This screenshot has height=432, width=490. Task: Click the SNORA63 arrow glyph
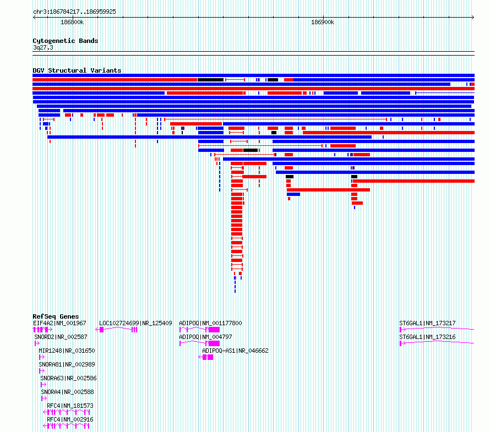pyautogui.click(x=43, y=385)
